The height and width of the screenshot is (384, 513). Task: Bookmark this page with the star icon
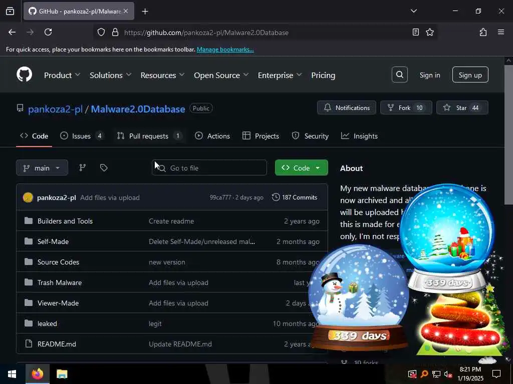[429, 32]
